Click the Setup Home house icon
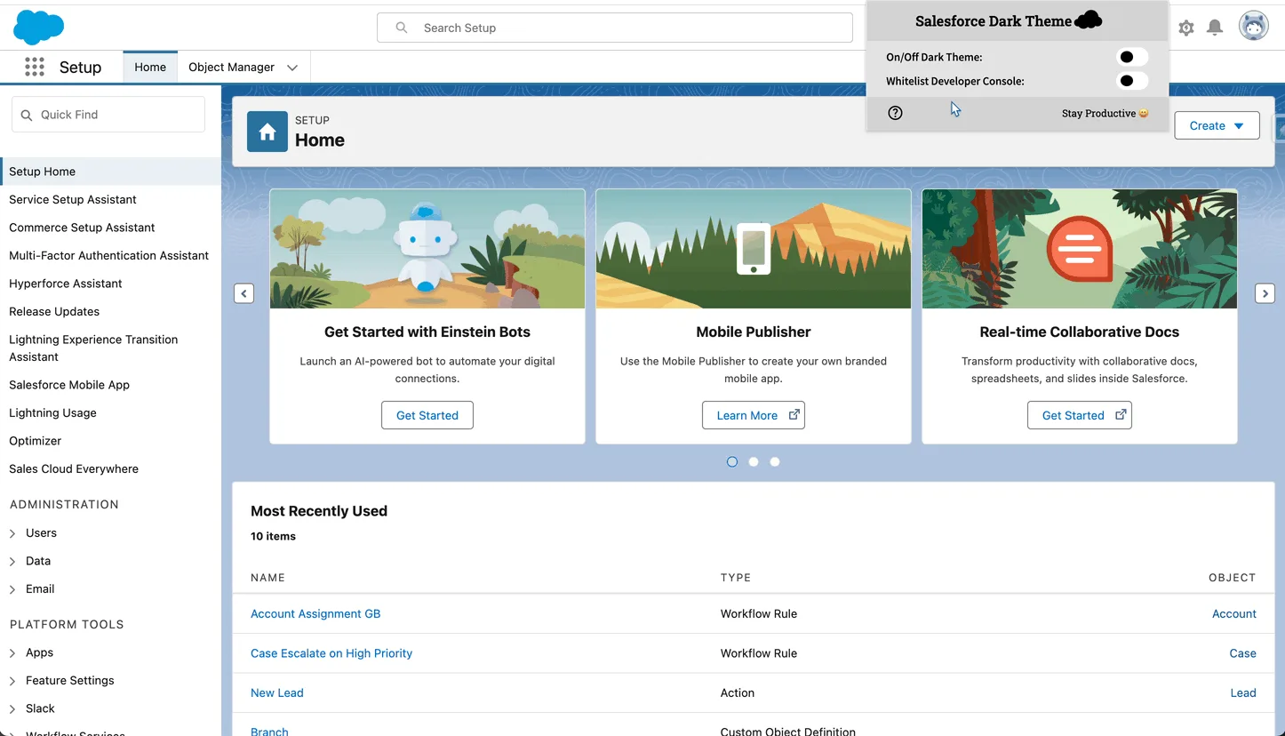 (267, 132)
